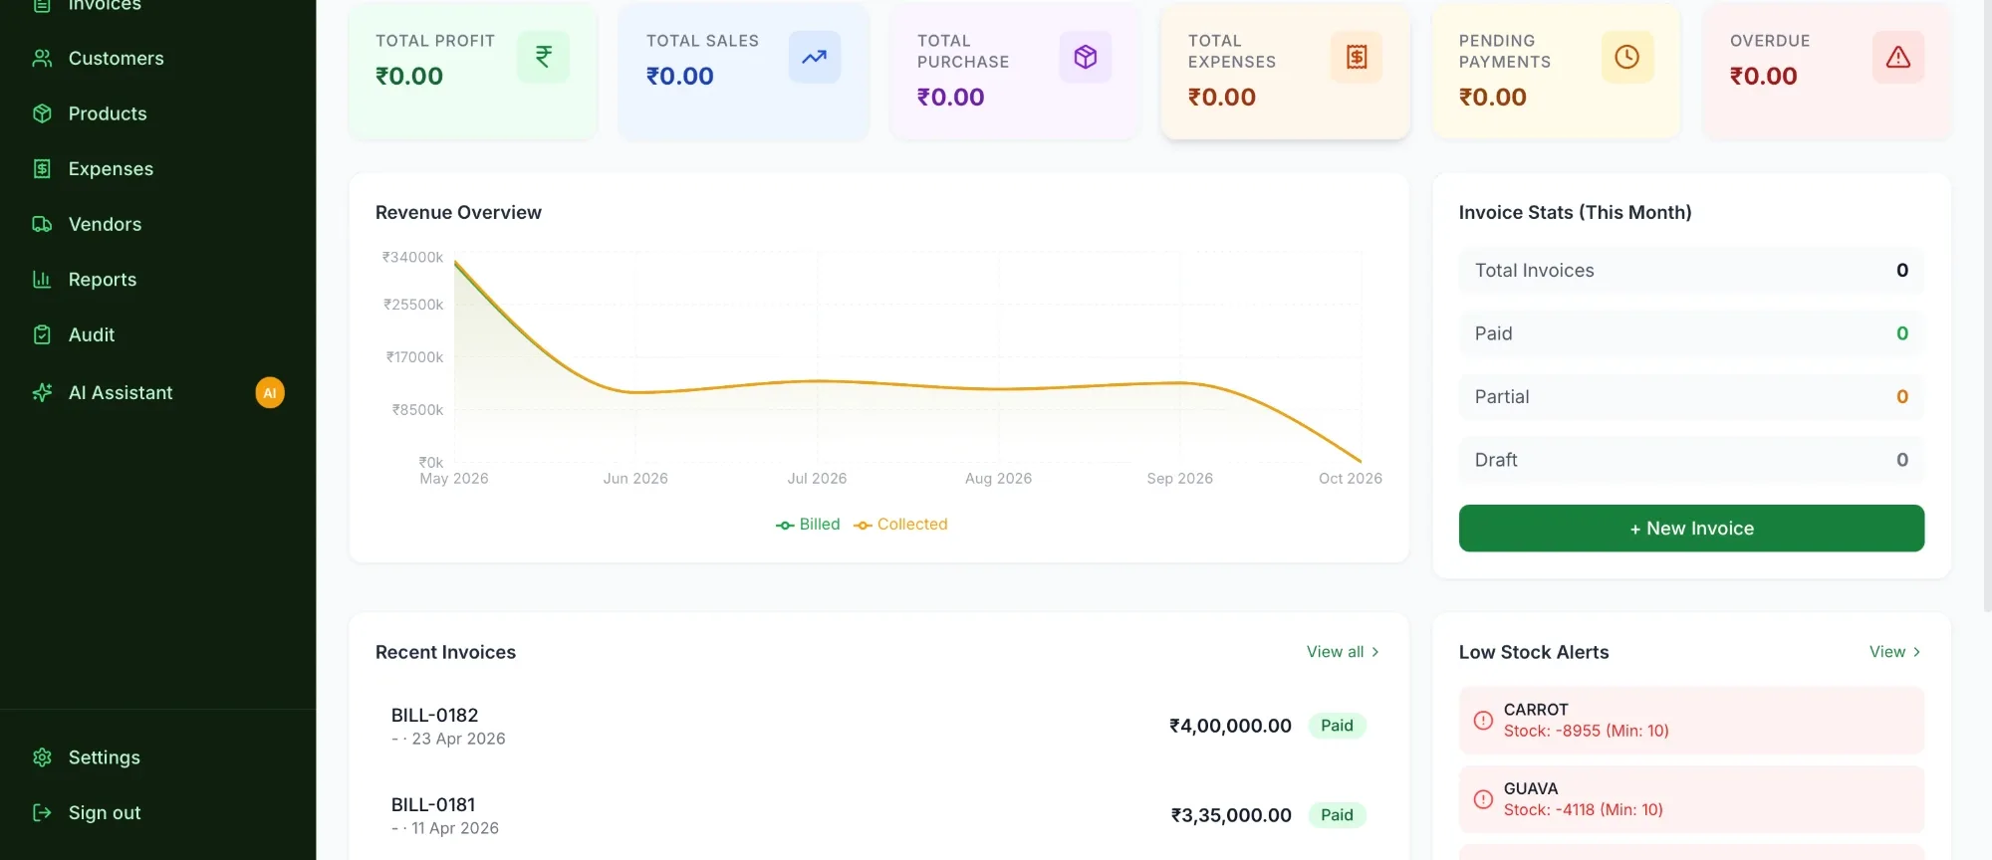
Task: Click the rupee icon on Total Profit card
Action: coord(544,57)
